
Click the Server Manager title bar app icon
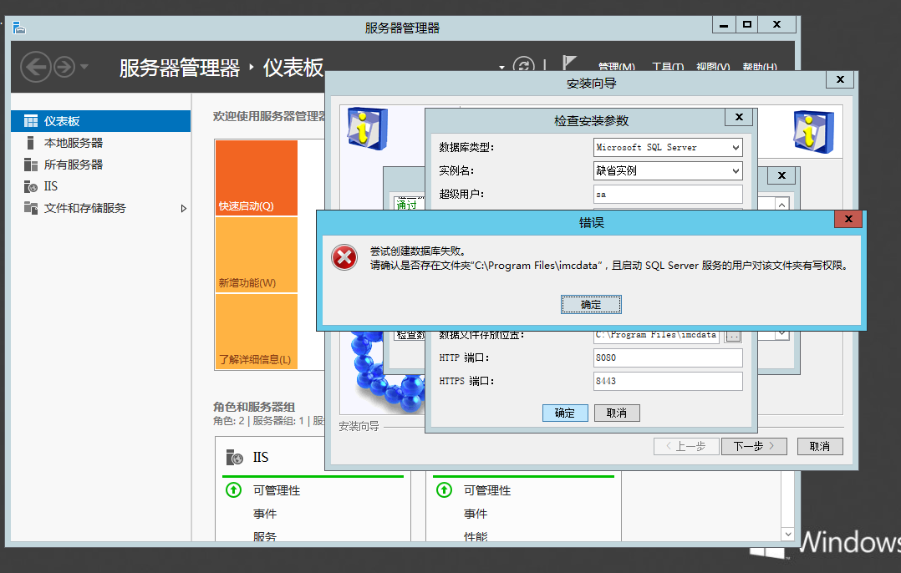[x=19, y=27]
